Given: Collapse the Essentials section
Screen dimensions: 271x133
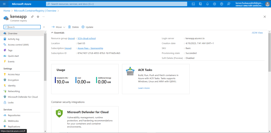Looking at the screenshot, I should 58,33.
